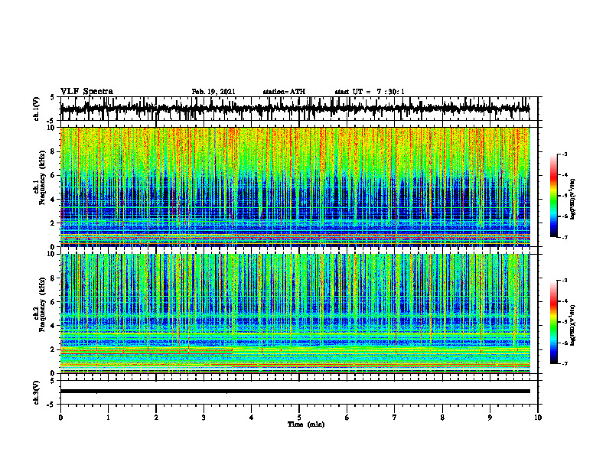Click the "8" kHz tick on ch.1 spectrogram axis
Viewport: 606px width, 468px height.
(53, 151)
